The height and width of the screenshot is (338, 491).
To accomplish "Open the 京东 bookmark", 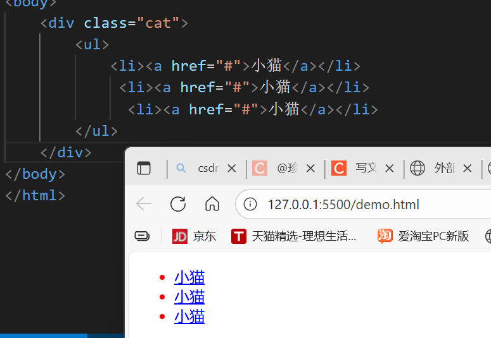I will coord(194,236).
